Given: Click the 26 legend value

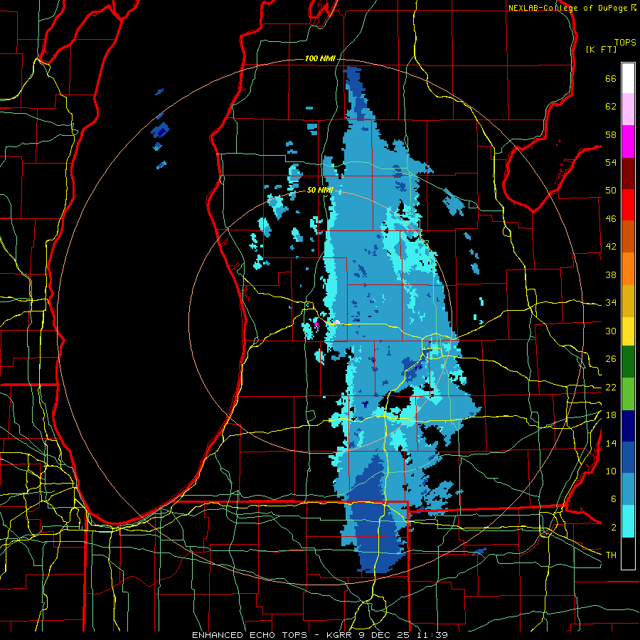Looking at the screenshot, I should [611, 359].
